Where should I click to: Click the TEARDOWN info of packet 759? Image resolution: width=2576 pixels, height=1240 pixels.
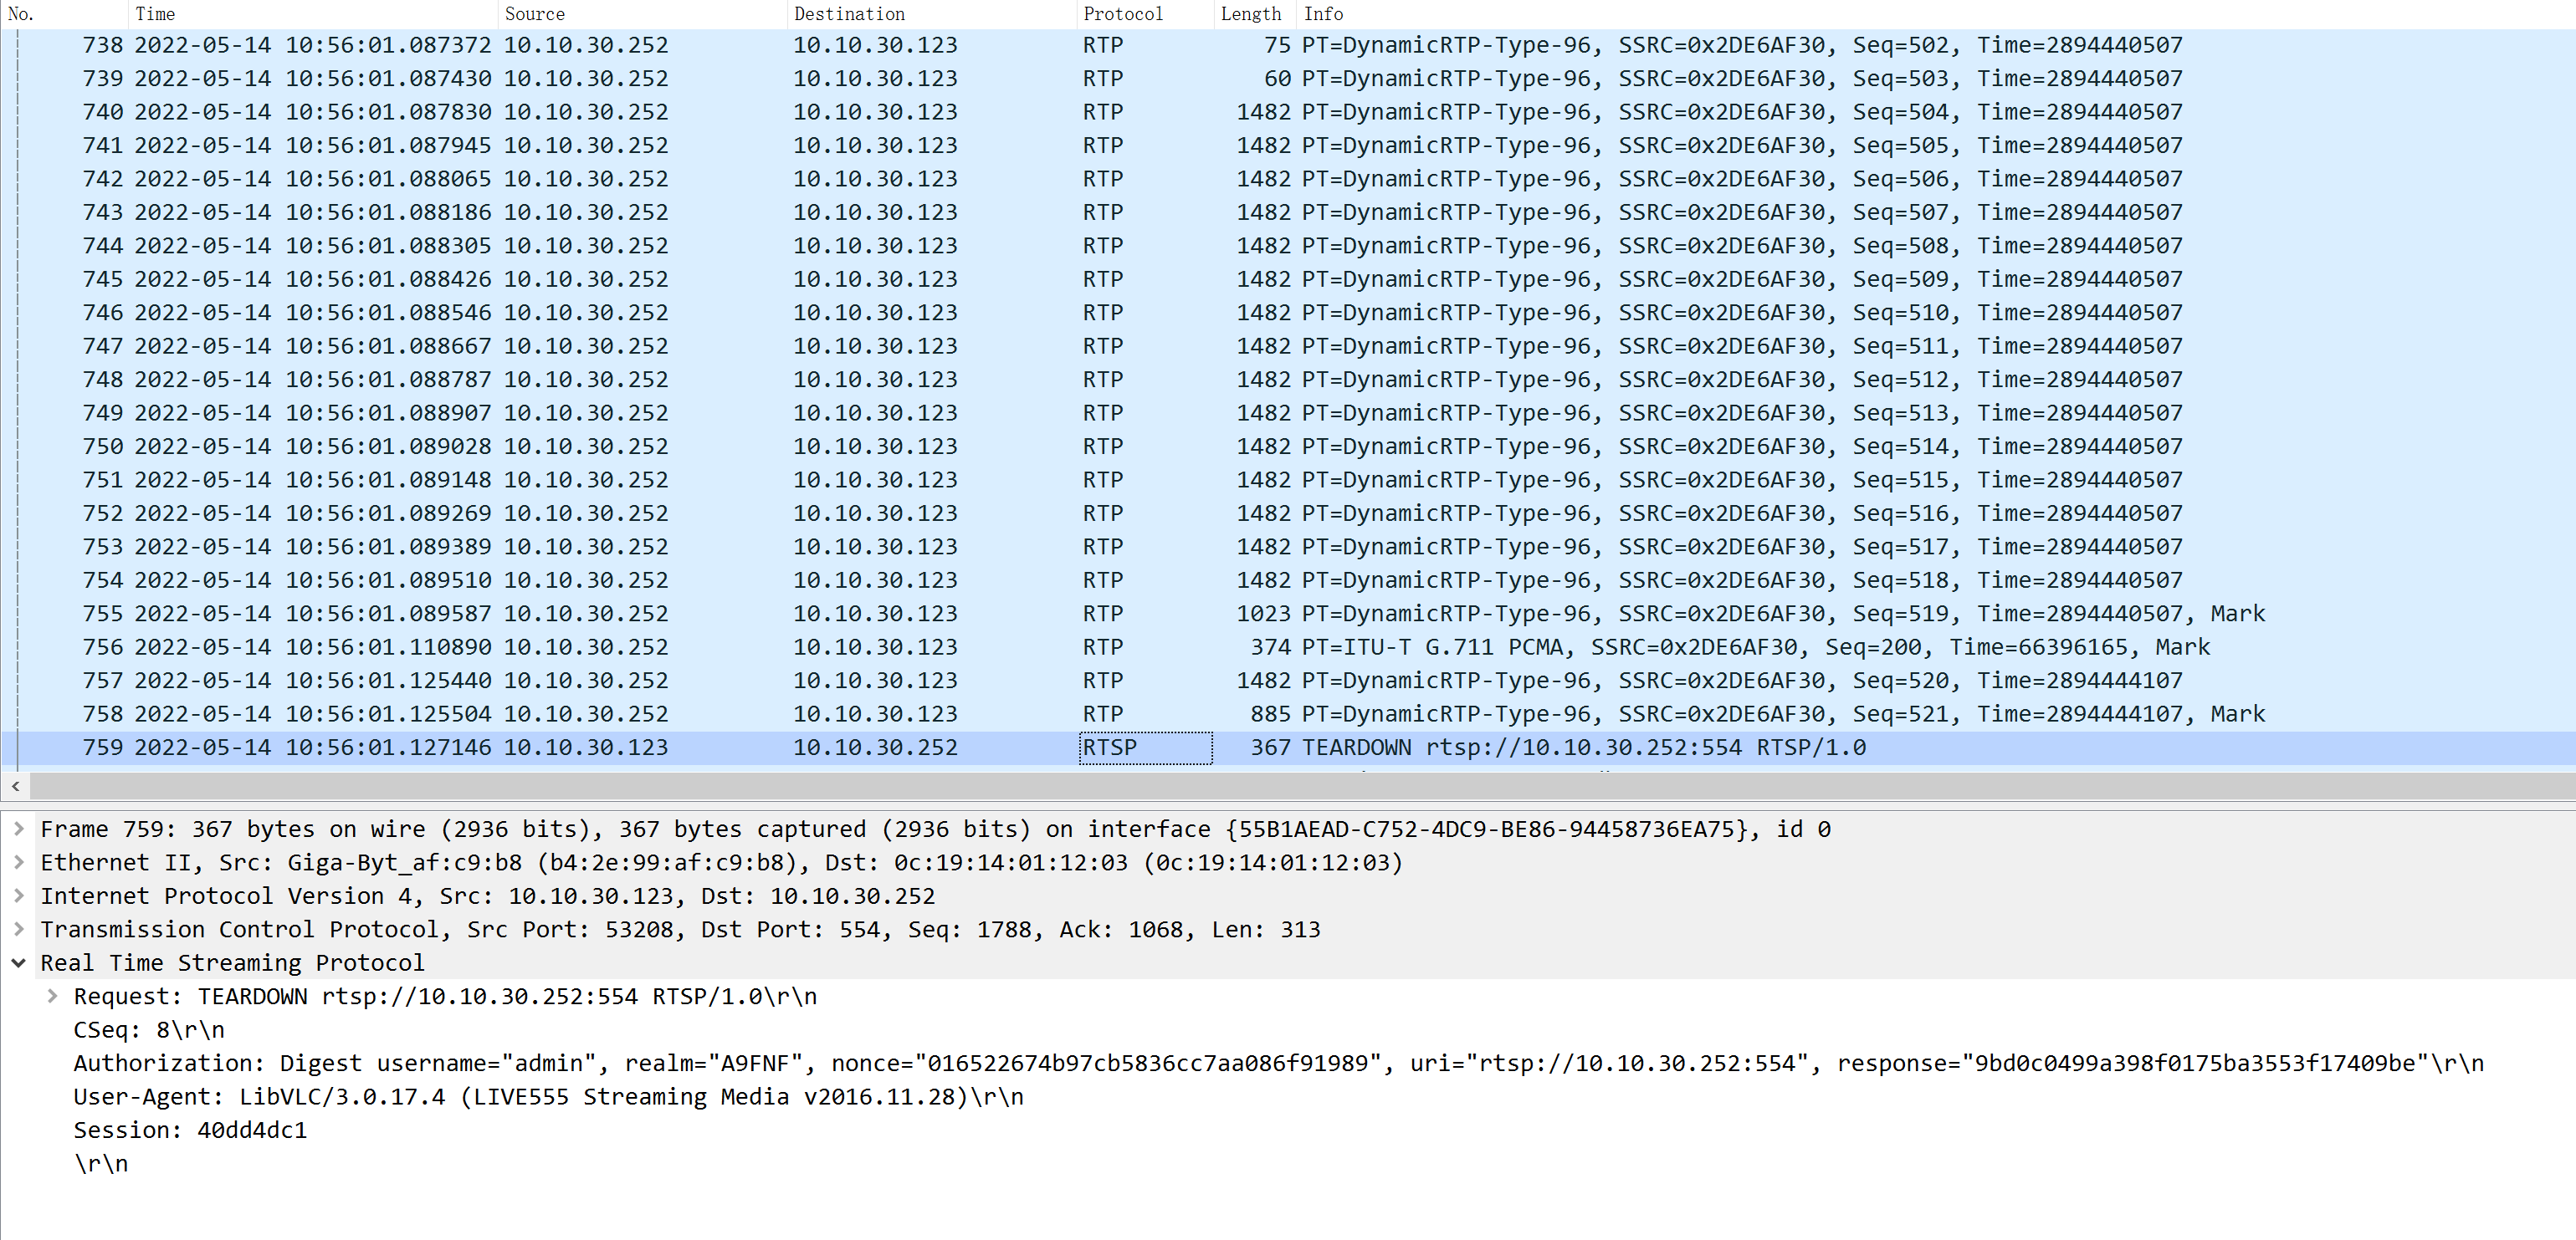pos(1583,748)
